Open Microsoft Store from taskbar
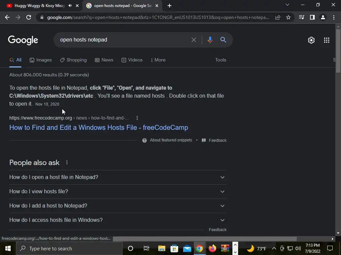The height and width of the screenshot is (255, 341). pyautogui.click(x=174, y=248)
